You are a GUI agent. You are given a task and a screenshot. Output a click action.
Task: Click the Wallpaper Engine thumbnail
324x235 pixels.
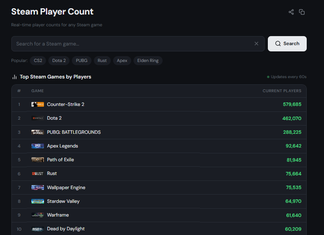coord(38,188)
